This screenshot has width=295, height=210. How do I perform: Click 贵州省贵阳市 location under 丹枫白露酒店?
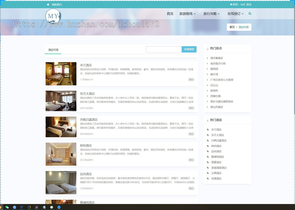point(87,134)
